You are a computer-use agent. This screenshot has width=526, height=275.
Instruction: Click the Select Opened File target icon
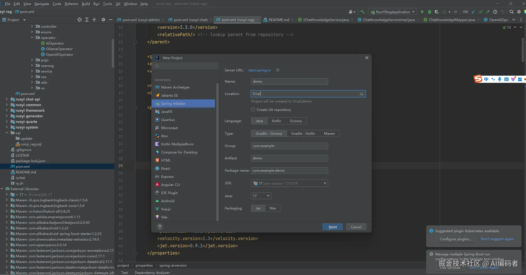80,20
